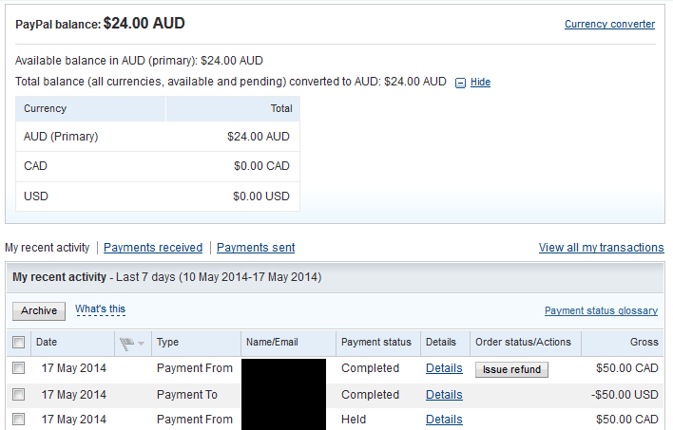
Task: Click the $0.00 CAD total cell
Action: 261,166
